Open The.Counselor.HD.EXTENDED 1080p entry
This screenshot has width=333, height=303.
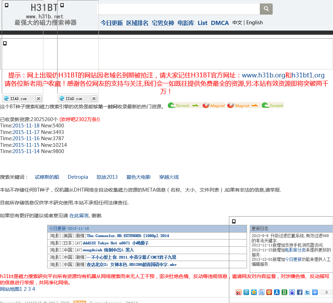128,236
